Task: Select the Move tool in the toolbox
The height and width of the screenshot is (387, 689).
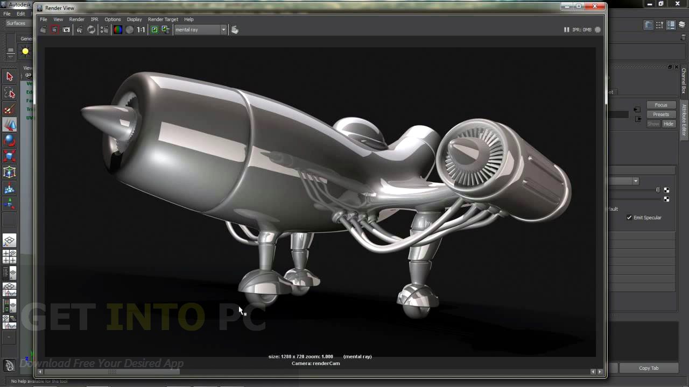Action: pos(10,125)
